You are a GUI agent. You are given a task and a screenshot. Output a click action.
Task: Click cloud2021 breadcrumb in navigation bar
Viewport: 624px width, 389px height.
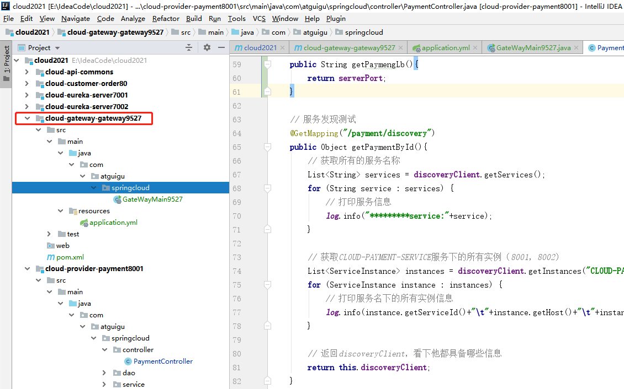click(x=28, y=32)
